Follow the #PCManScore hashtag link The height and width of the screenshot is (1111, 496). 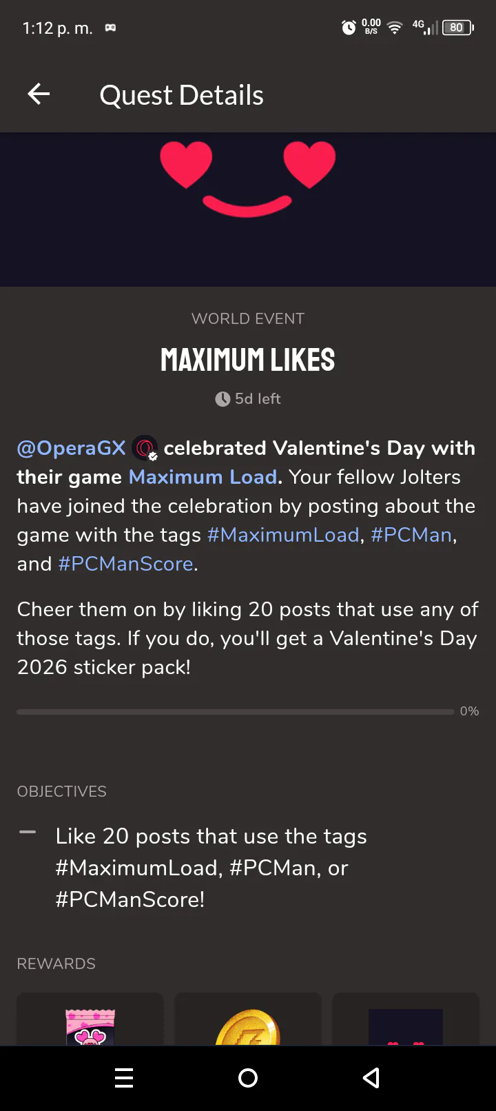pos(125,564)
